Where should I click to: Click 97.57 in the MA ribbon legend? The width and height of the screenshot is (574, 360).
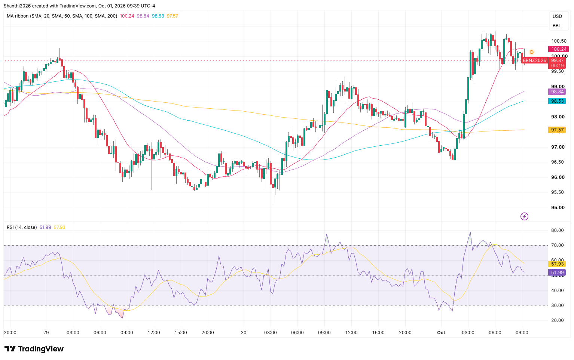[172, 16]
